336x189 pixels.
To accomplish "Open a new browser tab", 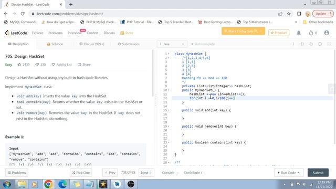I will [x=71, y=4].
